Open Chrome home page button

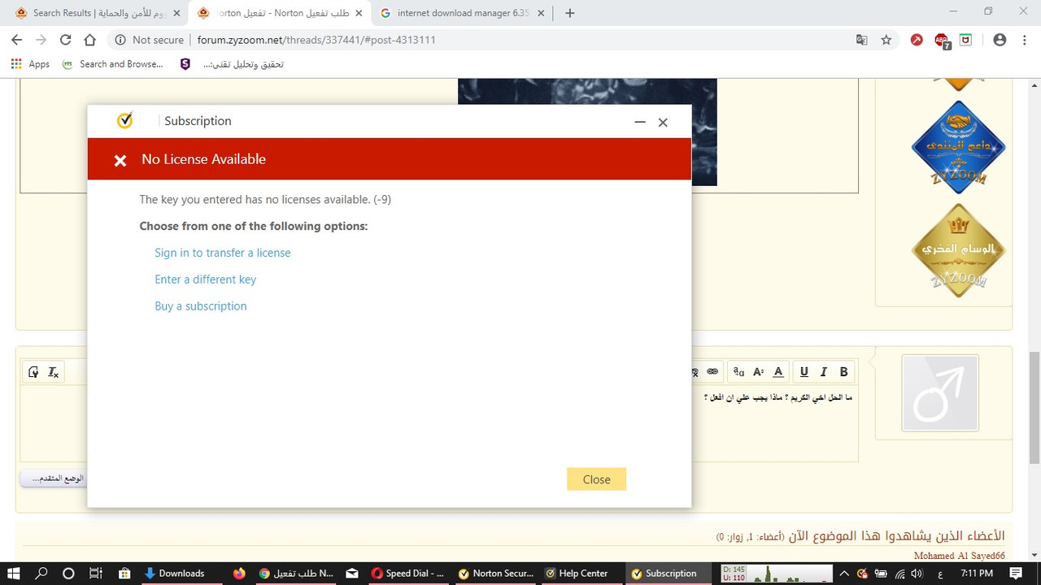[x=89, y=40]
